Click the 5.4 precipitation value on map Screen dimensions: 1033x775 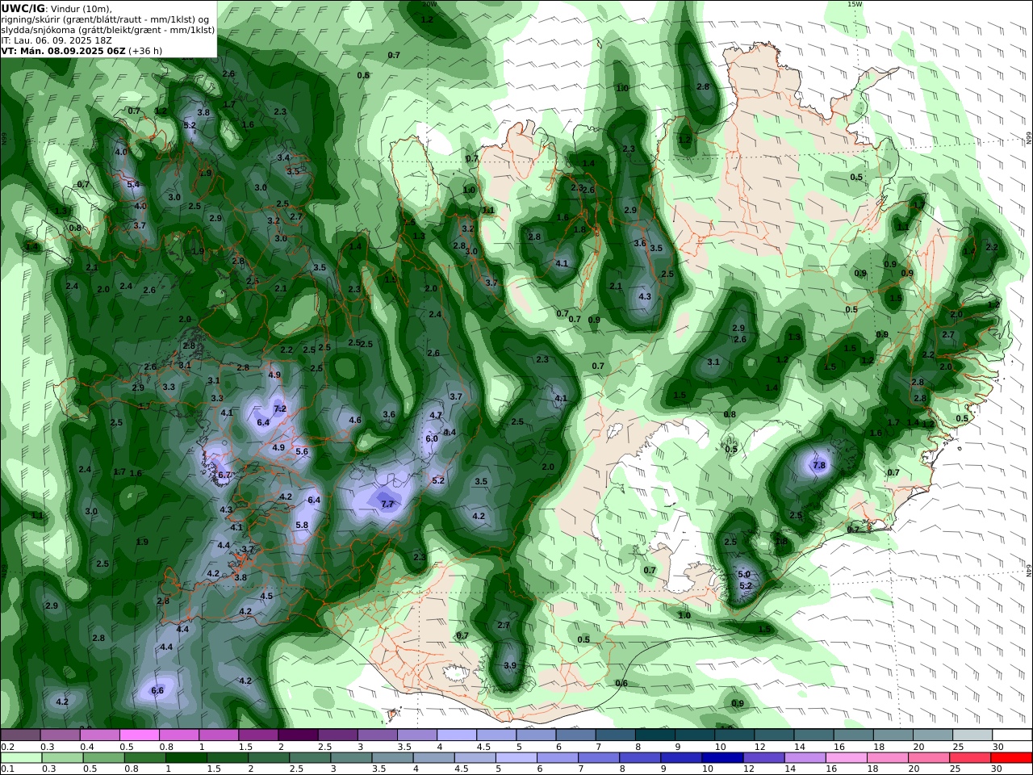coord(134,185)
